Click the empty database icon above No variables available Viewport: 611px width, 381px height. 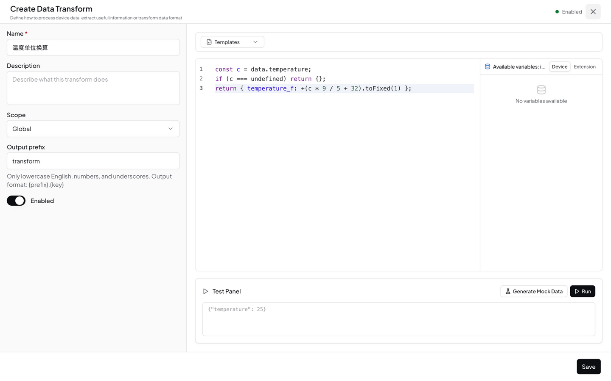pyautogui.click(x=541, y=90)
